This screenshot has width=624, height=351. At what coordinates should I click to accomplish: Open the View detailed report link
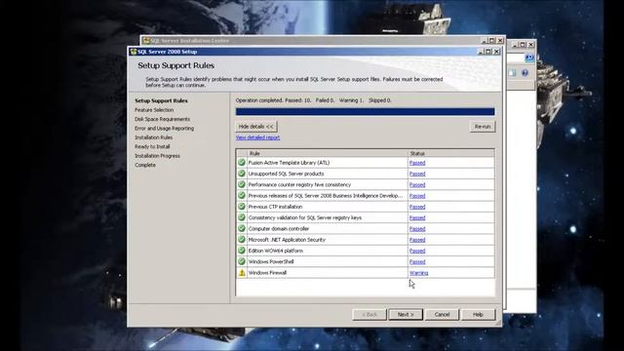[x=257, y=137]
